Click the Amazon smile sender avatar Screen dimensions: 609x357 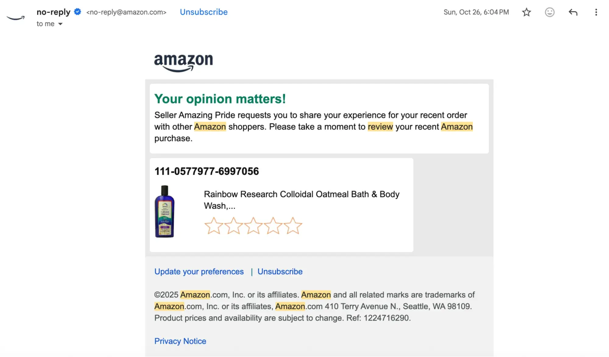[x=15, y=17]
